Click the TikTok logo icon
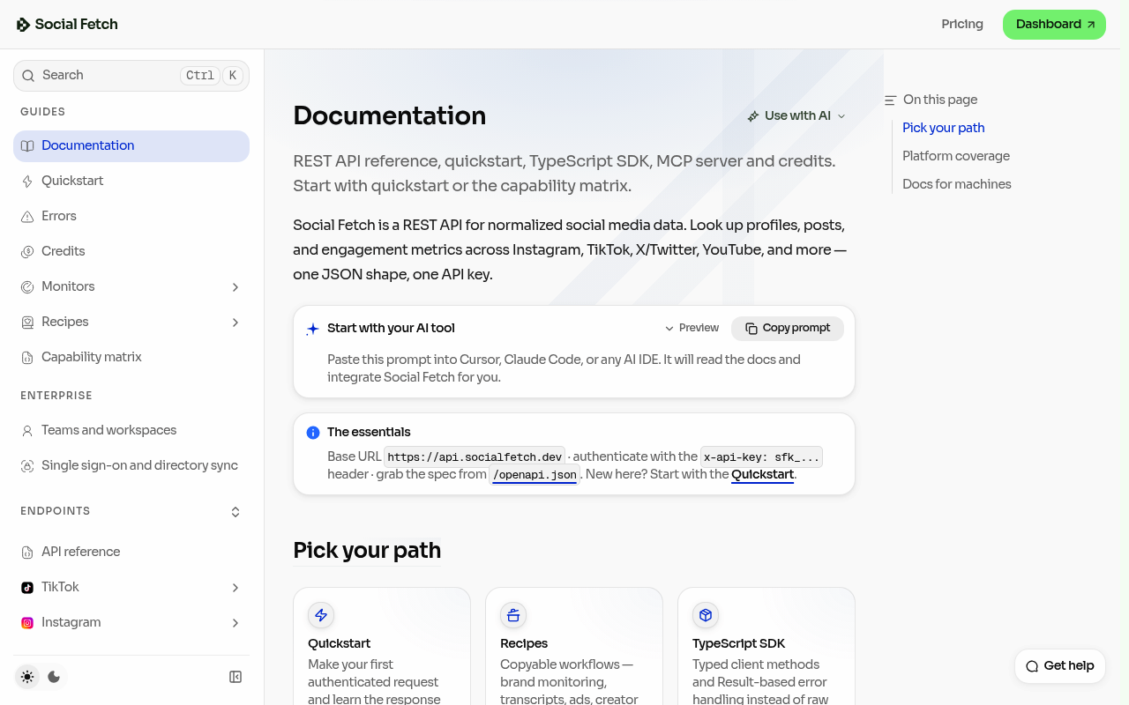 point(27,588)
